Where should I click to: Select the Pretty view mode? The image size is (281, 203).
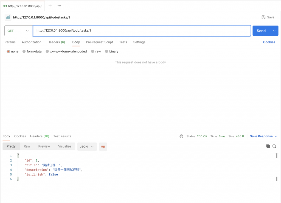11,146
